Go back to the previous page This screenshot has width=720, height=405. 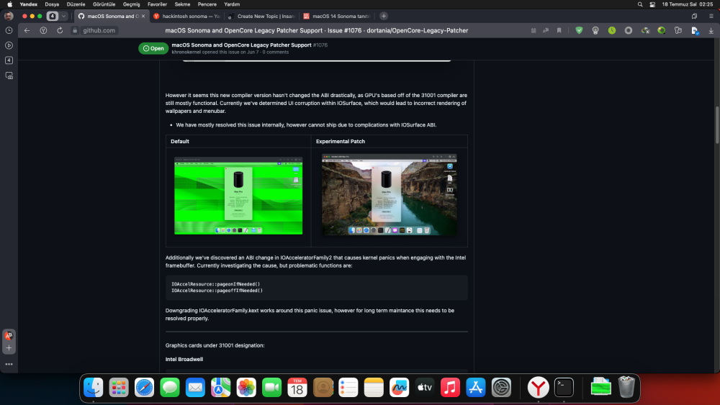[27, 30]
